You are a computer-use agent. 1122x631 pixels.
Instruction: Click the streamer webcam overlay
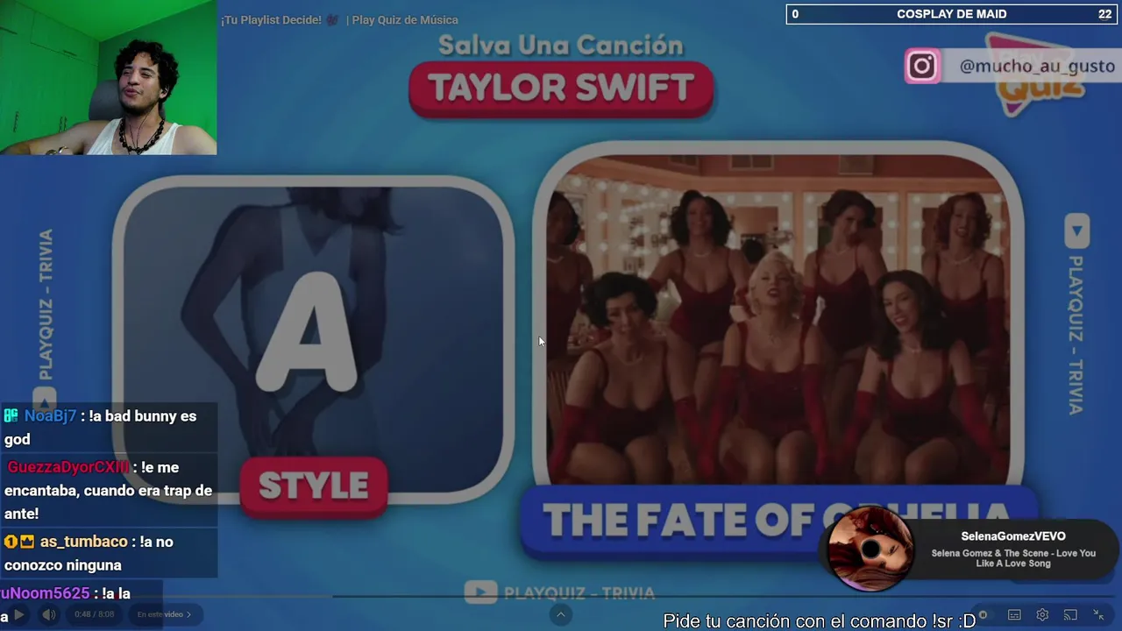[109, 77]
